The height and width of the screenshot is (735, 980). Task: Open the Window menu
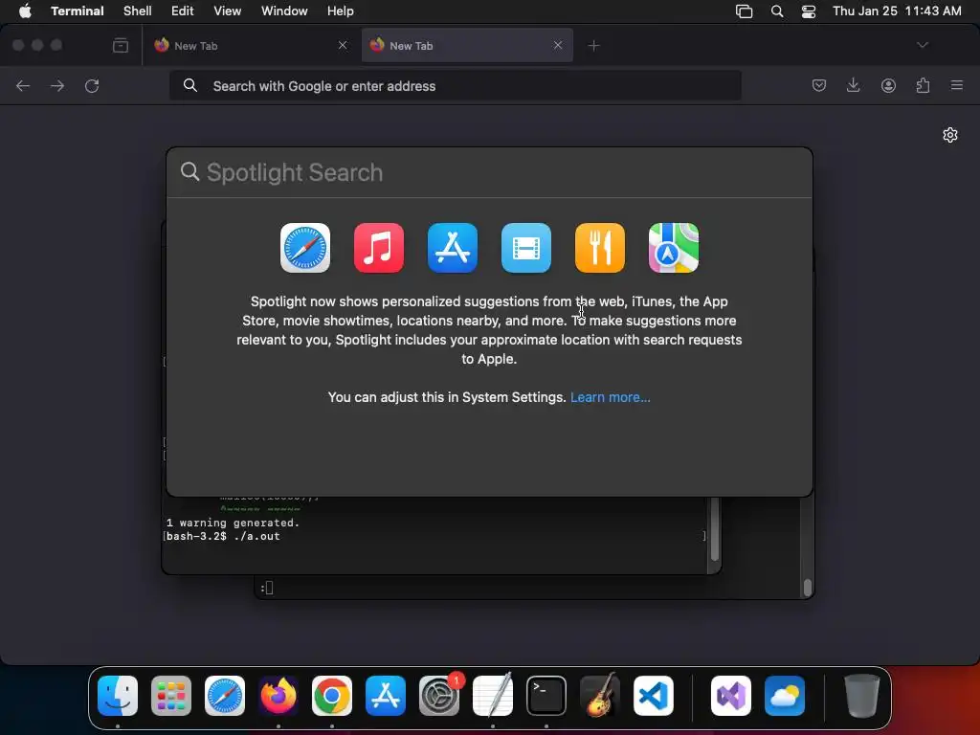(x=284, y=11)
